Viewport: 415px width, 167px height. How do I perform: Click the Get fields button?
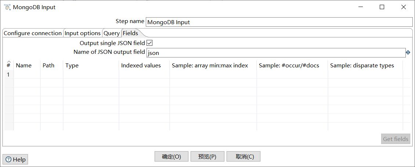coord(396,139)
